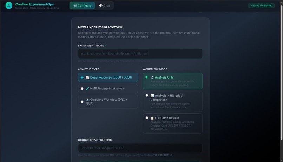Select the Complete Workflow (DRC + NMR) radio button
The height and width of the screenshot is (162, 283).
click(x=82, y=102)
